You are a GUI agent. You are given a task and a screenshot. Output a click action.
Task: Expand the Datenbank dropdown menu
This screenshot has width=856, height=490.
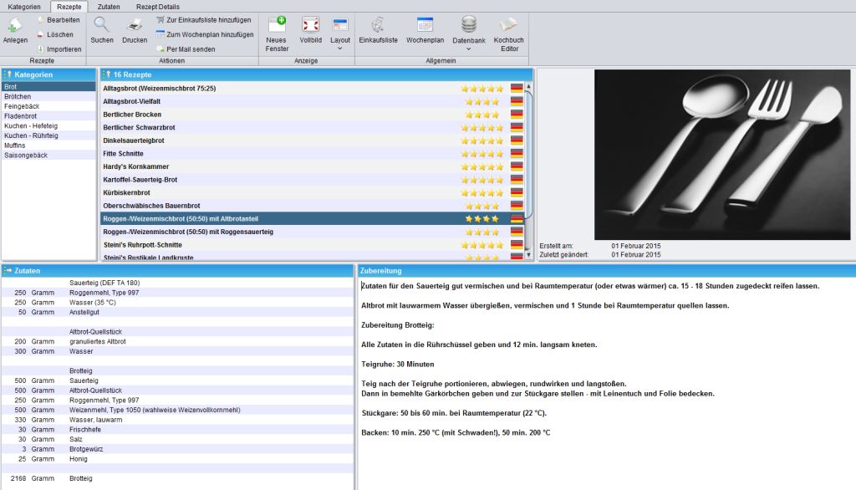pyautogui.click(x=468, y=48)
